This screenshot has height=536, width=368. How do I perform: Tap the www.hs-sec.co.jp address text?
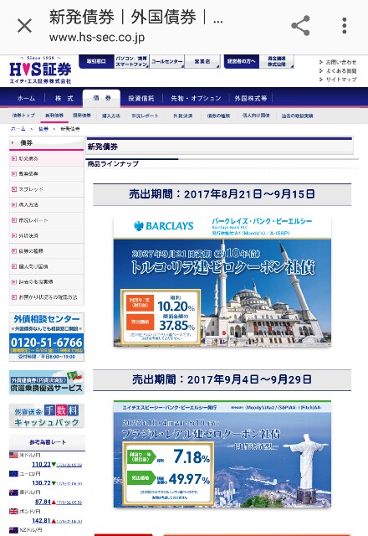(97, 37)
